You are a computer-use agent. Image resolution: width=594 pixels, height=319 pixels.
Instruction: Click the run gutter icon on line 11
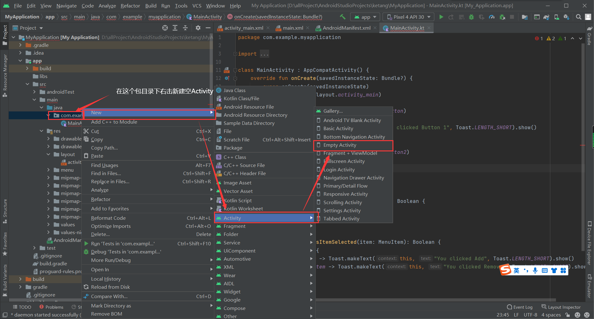[227, 70]
